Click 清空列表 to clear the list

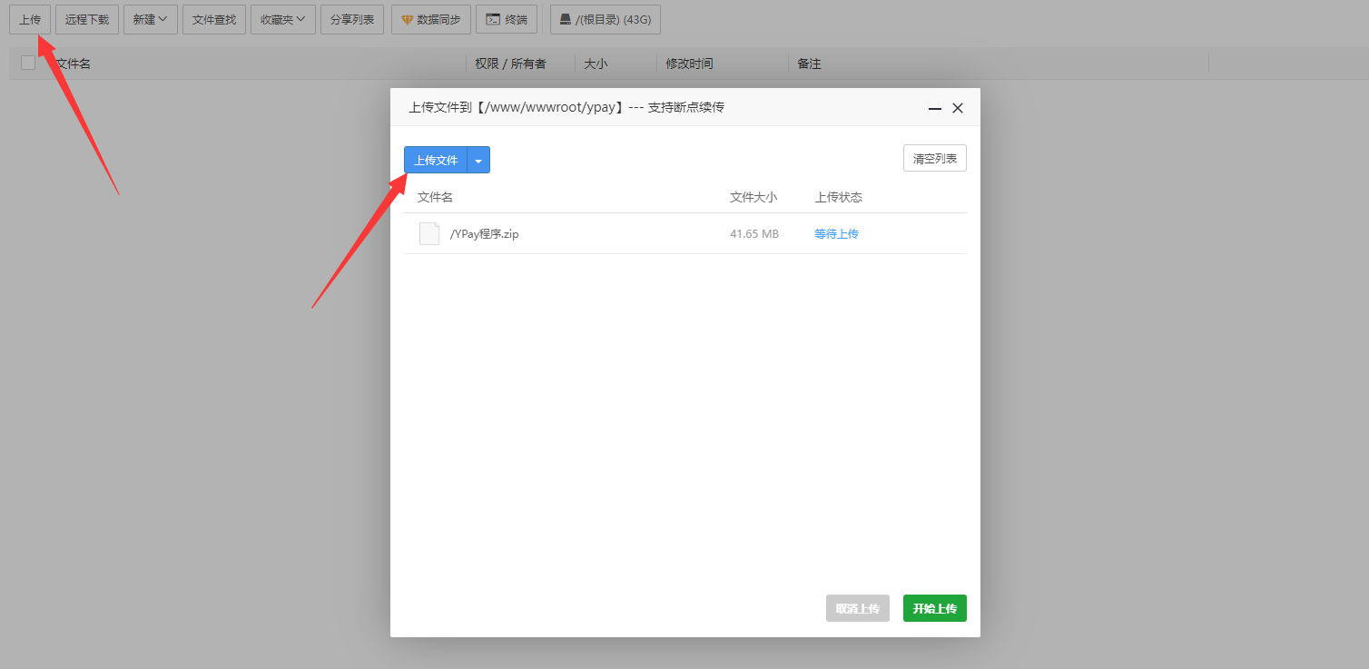[934, 158]
